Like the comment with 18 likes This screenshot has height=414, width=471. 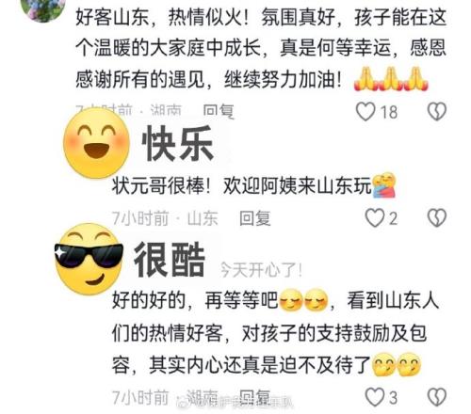point(365,111)
